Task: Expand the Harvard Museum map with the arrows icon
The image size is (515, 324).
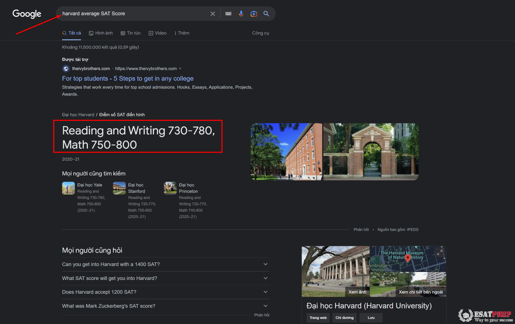Action: (x=439, y=253)
